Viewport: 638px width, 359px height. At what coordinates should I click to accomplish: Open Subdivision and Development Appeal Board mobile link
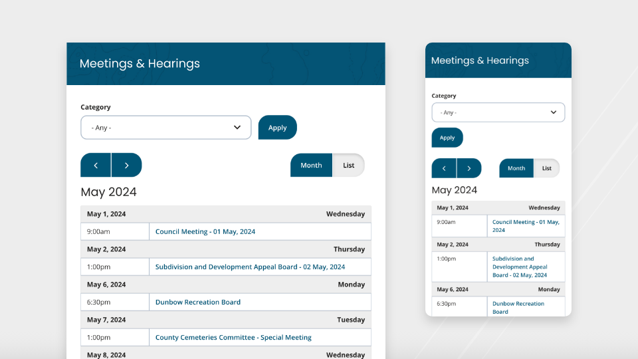click(519, 267)
